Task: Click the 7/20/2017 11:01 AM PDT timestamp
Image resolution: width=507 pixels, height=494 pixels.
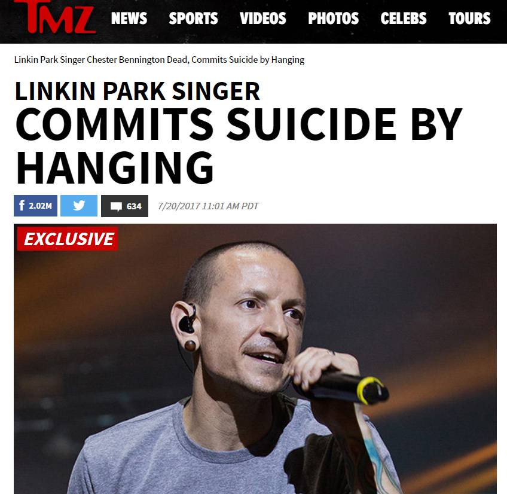Action: 209,206
